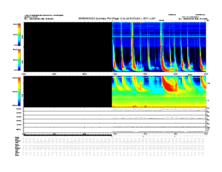Click the 10 tick label right of TNR panel
This screenshot has height=172, width=222.
coord(208,101)
